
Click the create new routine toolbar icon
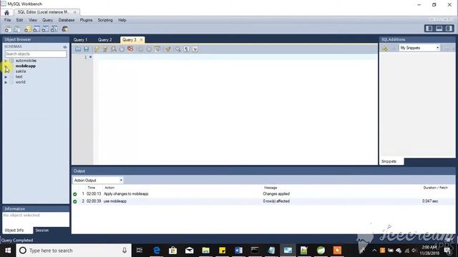click(54, 29)
